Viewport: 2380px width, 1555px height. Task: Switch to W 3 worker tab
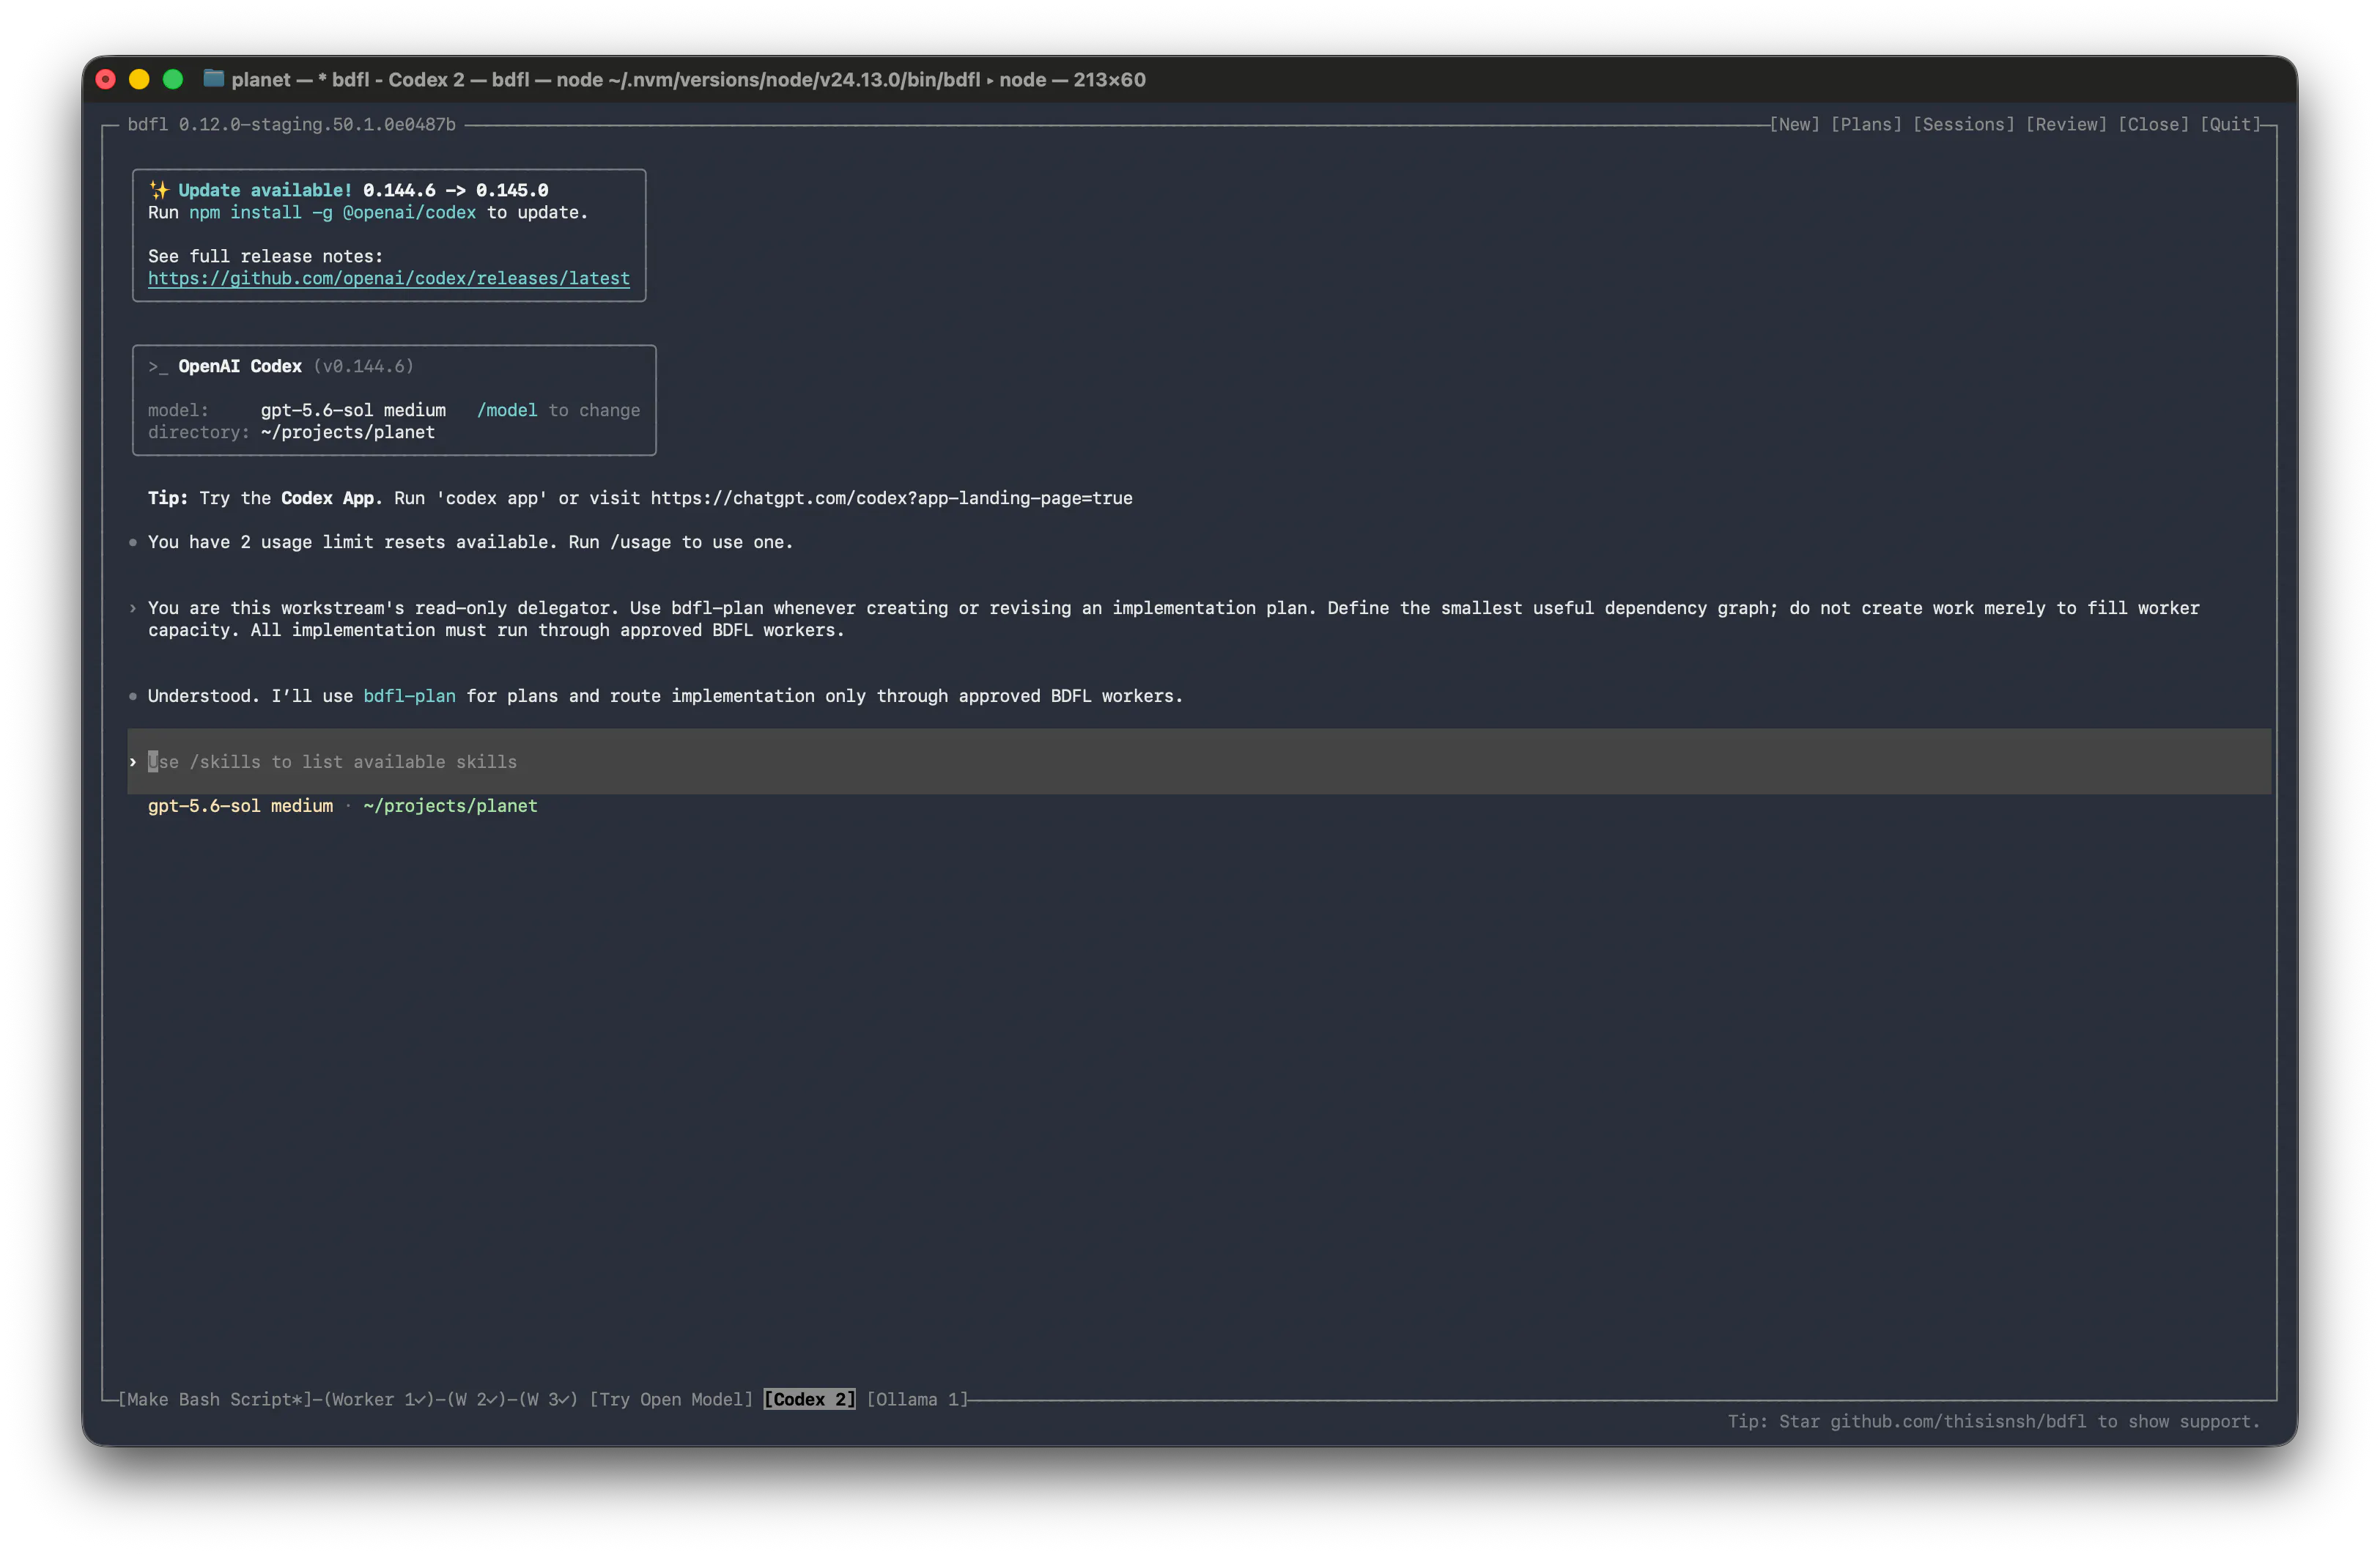[548, 1399]
